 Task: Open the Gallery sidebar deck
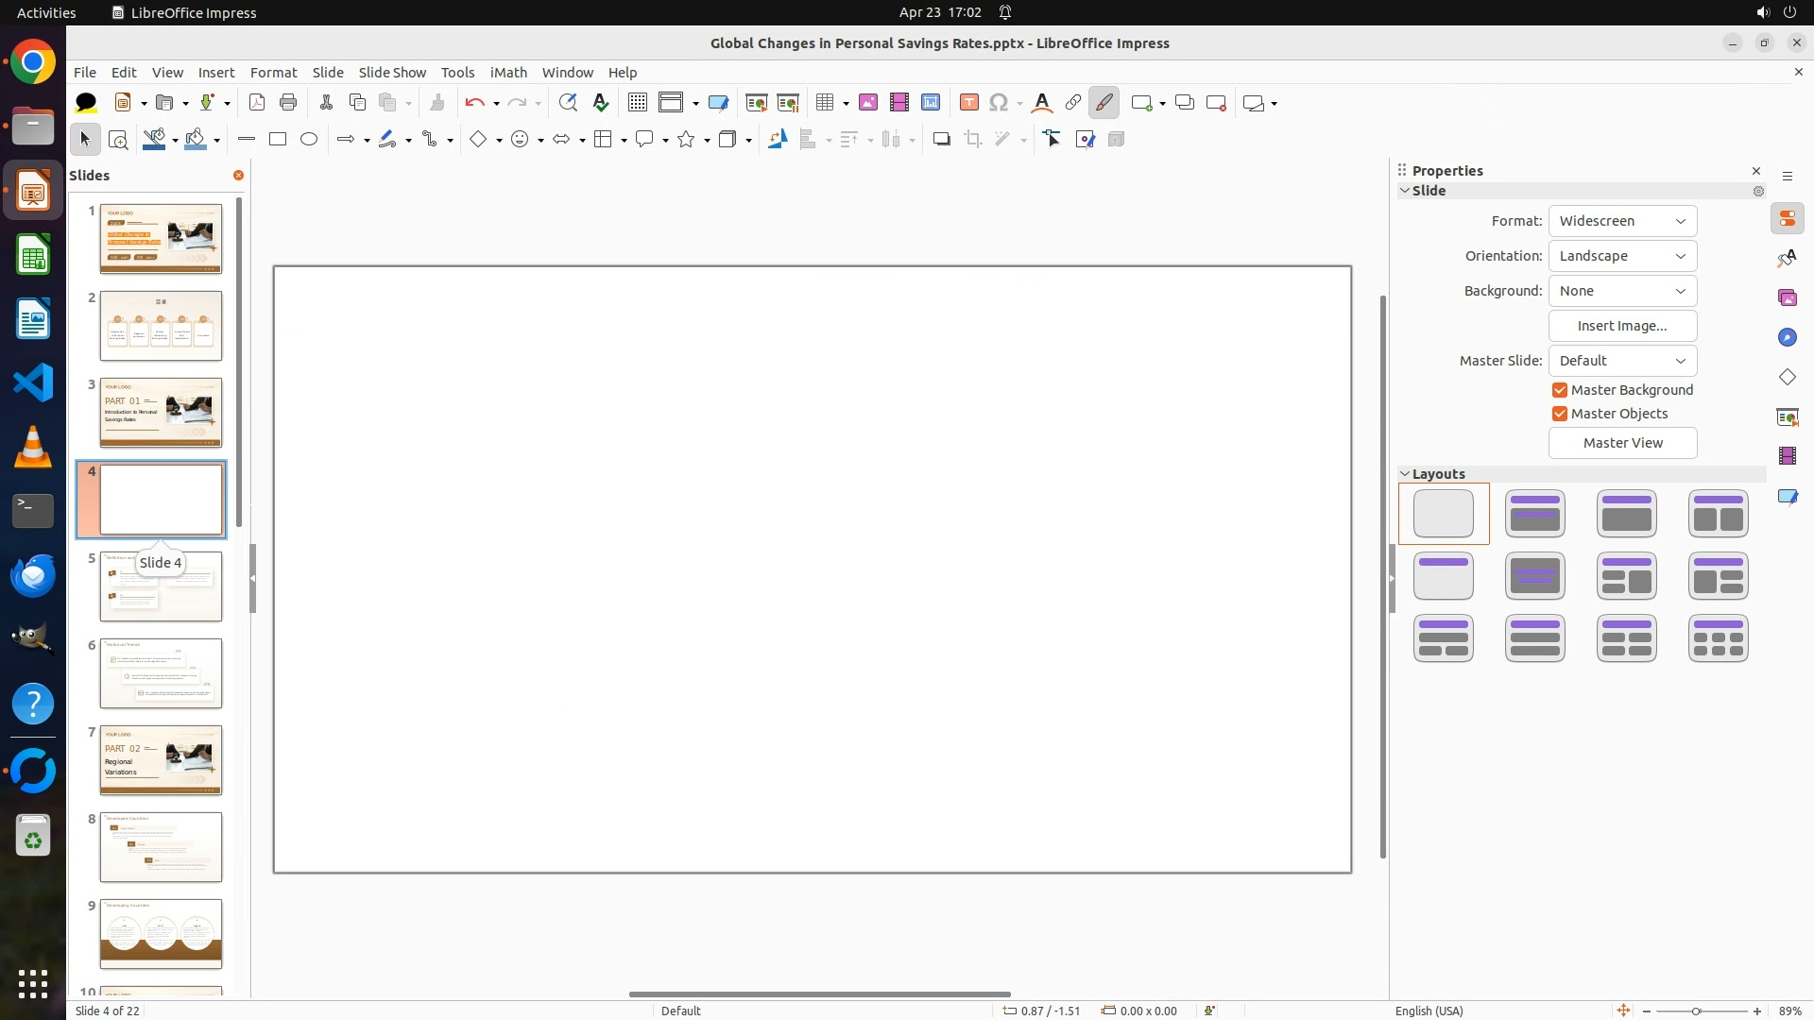pyautogui.click(x=1787, y=298)
